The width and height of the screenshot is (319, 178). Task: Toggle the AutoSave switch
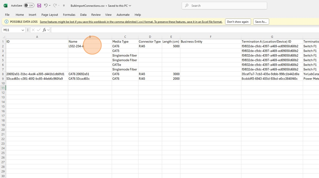[29, 6]
